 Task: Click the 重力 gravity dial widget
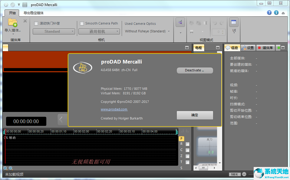207,146
